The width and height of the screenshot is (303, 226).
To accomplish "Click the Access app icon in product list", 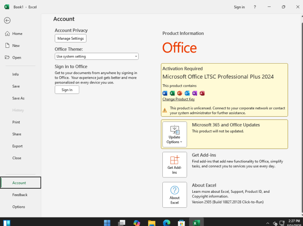I will point(202,93).
